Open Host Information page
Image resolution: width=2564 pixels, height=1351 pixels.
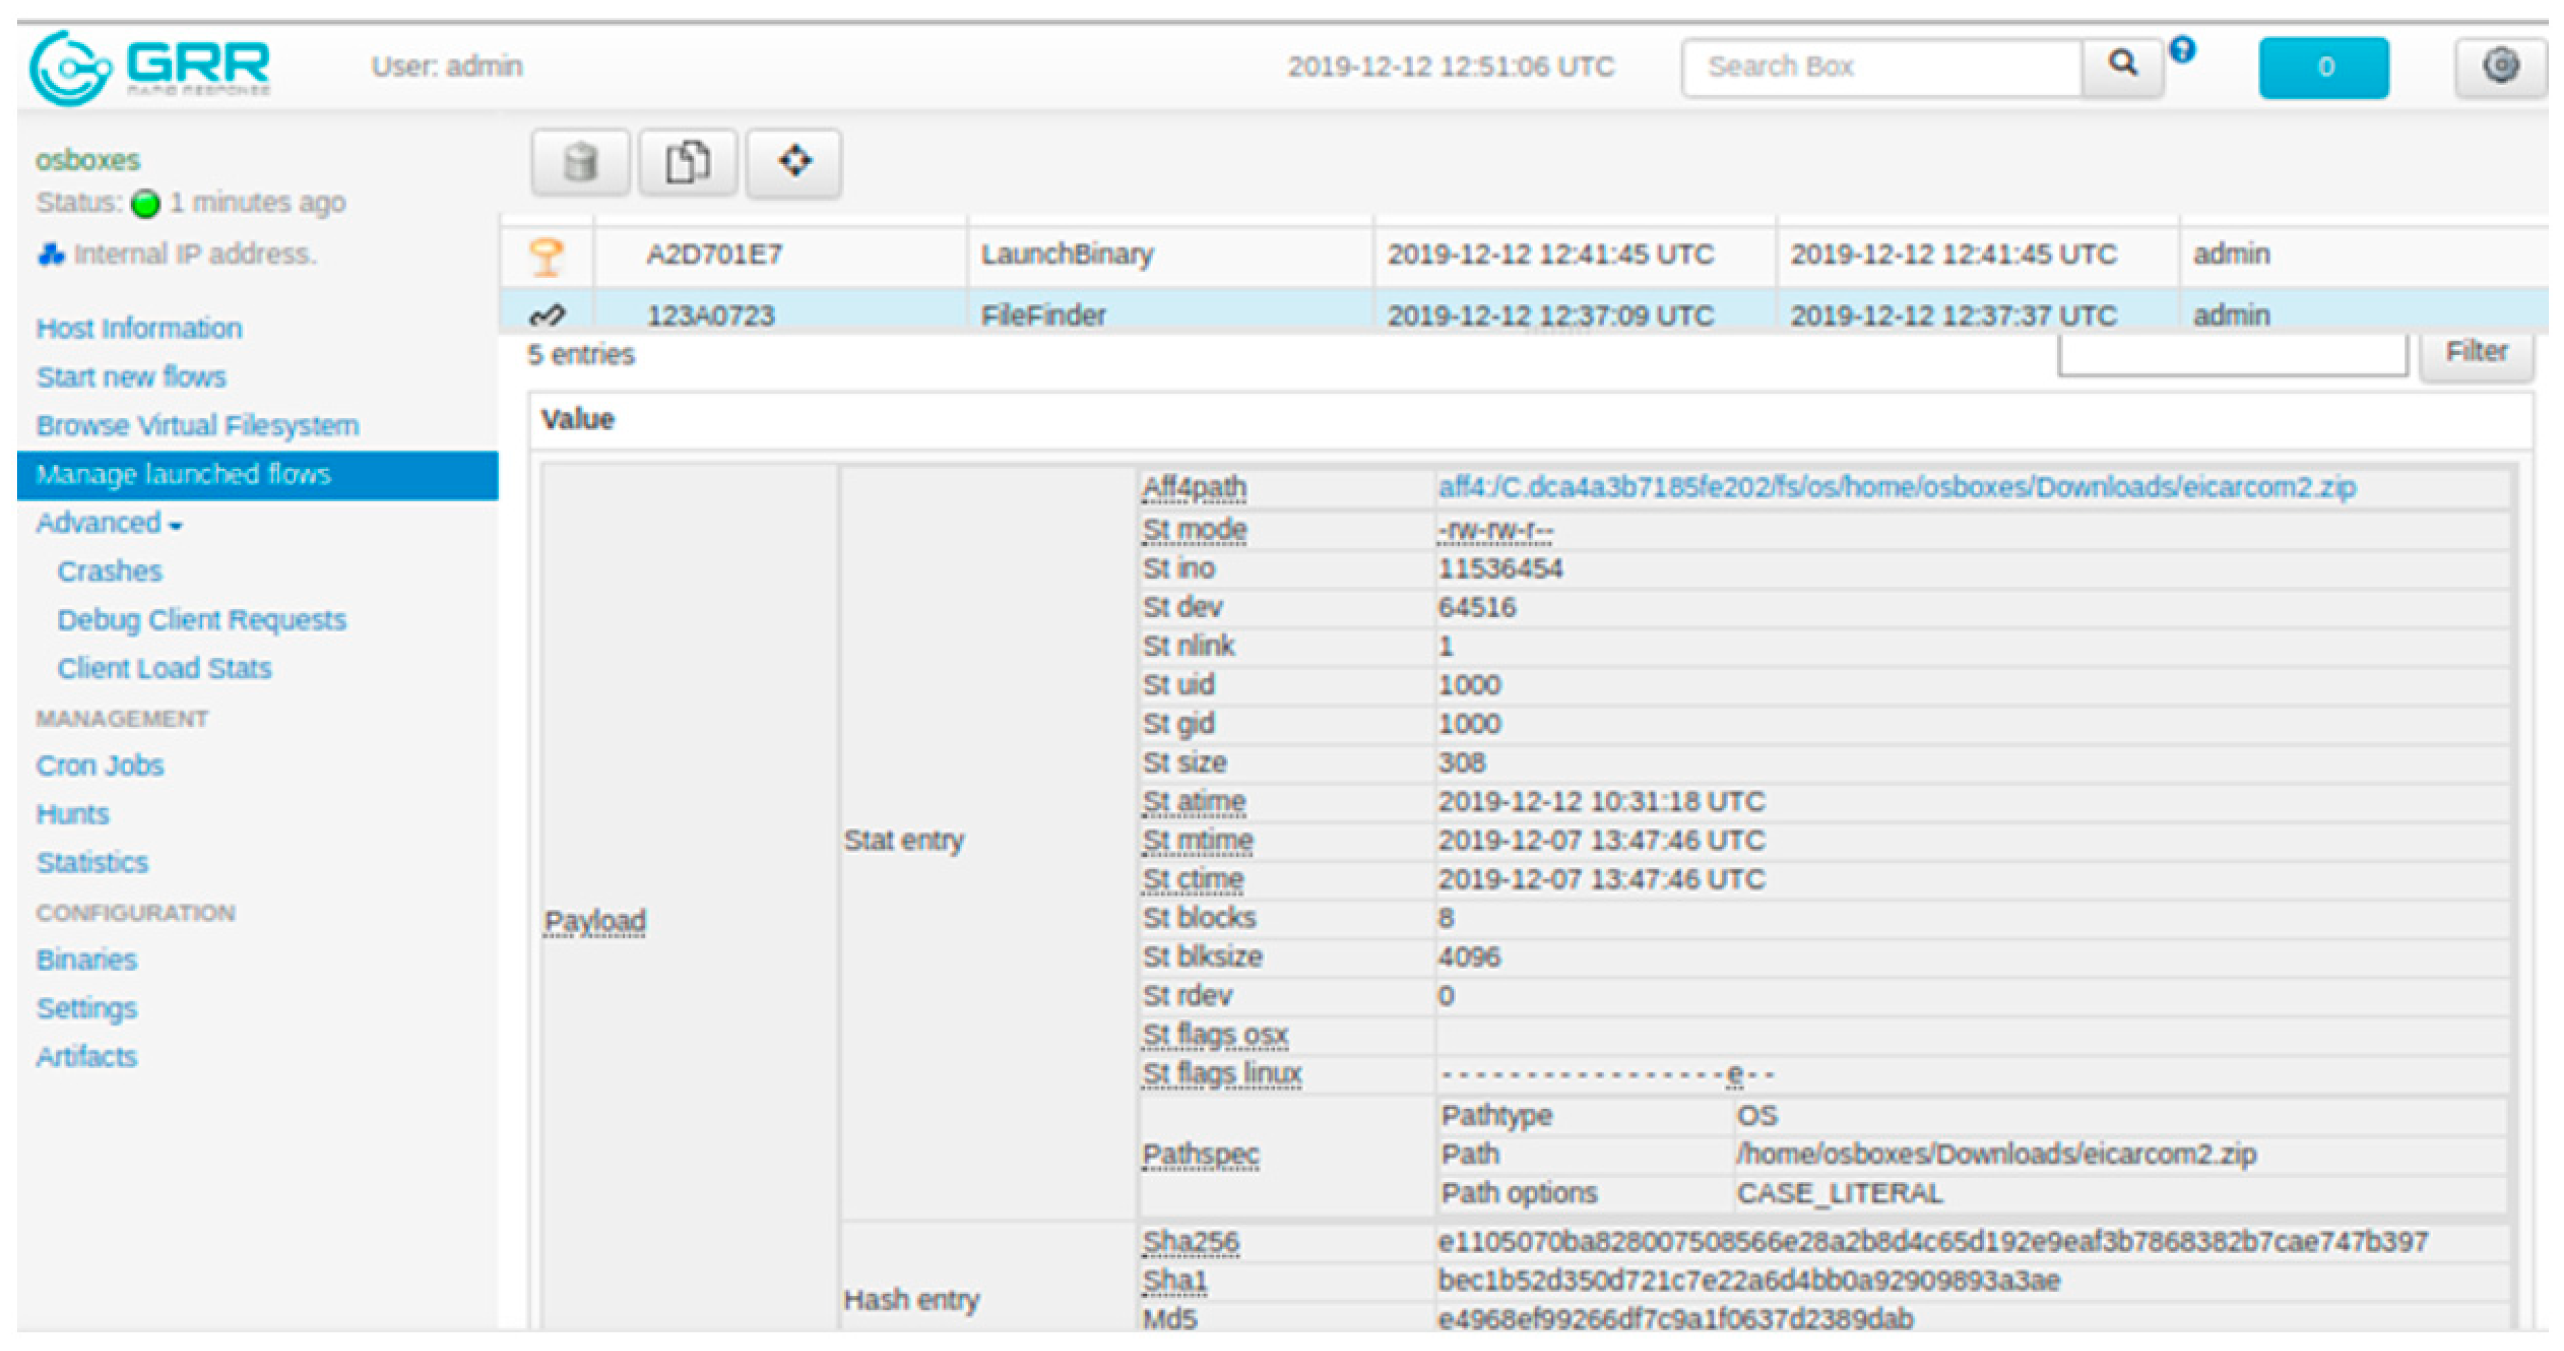point(139,328)
